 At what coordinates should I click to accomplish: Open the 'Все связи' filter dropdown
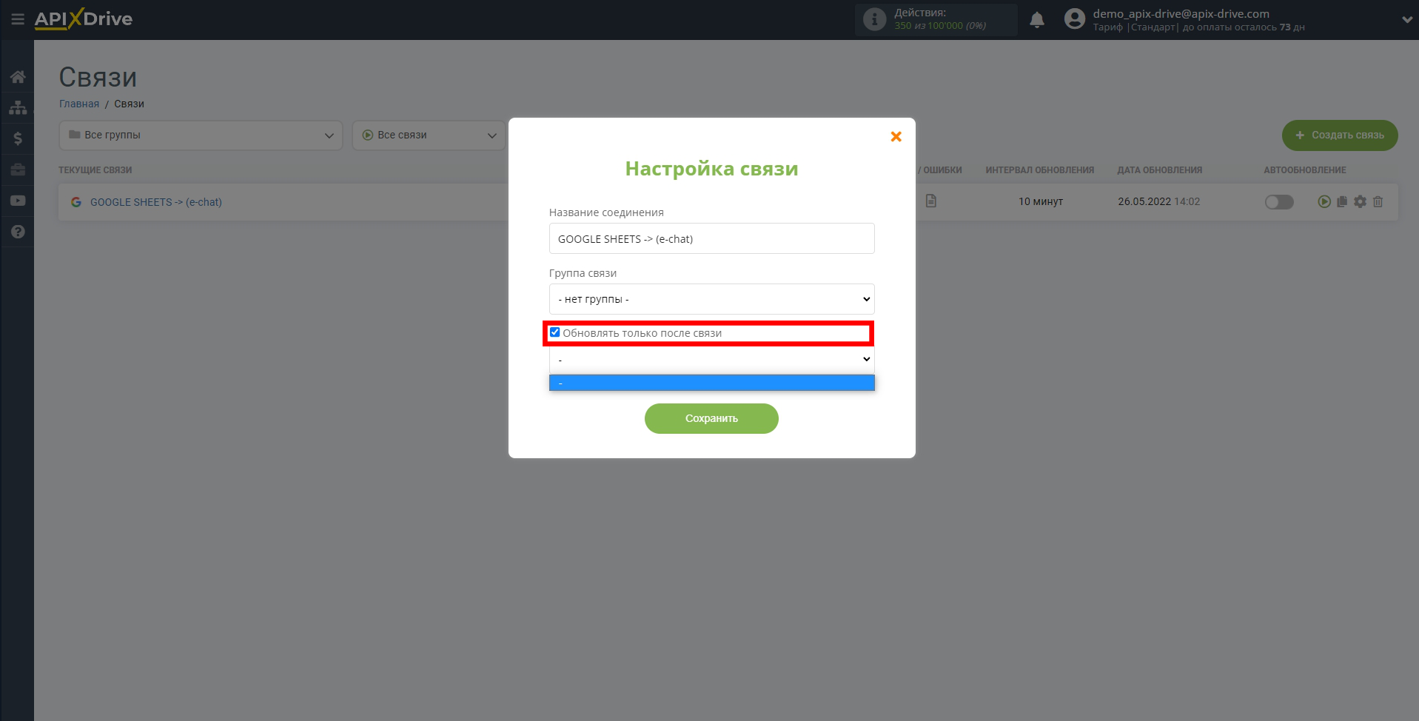tap(429, 135)
